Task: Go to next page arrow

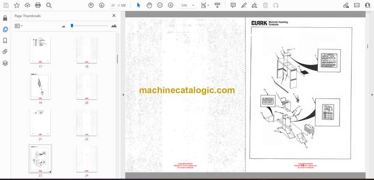Action: pos(102,5)
